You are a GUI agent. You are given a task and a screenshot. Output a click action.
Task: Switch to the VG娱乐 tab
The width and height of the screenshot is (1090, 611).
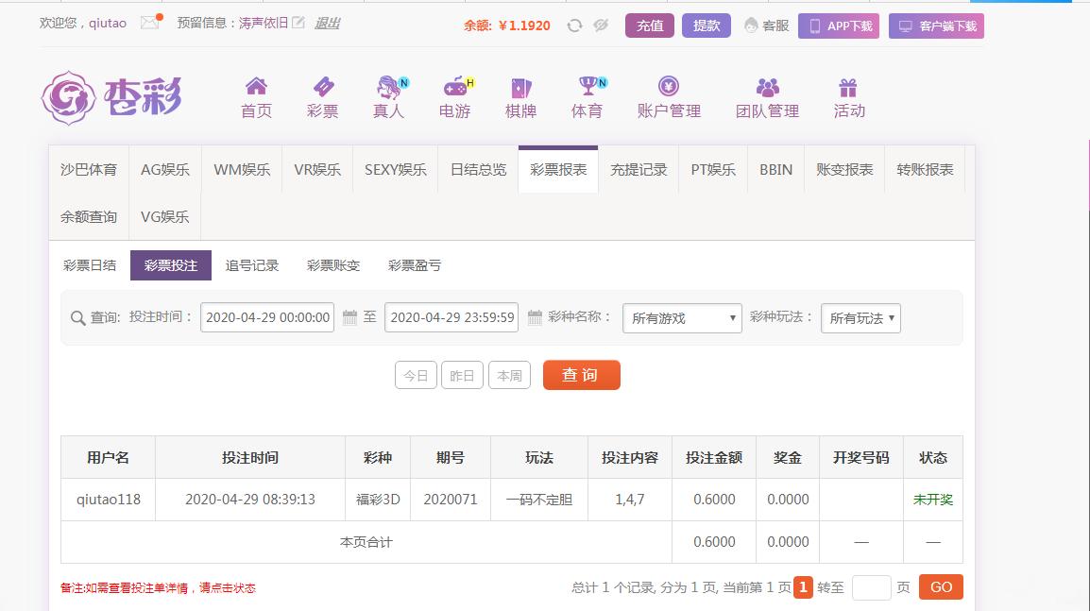(x=164, y=217)
